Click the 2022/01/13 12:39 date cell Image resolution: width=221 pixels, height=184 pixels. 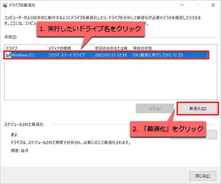110,55
